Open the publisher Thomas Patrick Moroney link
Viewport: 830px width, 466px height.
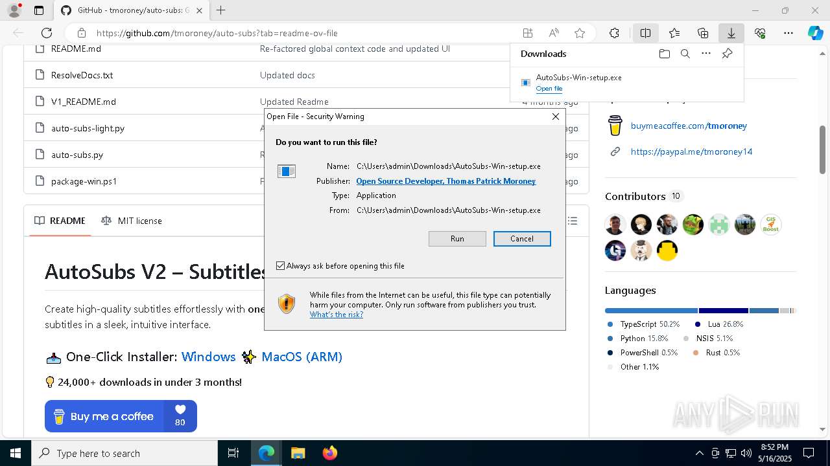446,181
